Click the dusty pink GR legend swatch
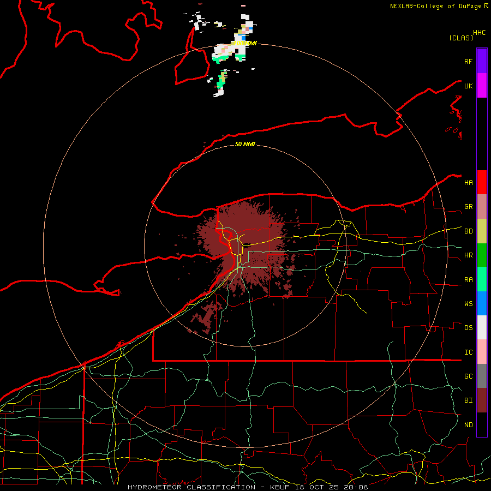 click(482, 207)
